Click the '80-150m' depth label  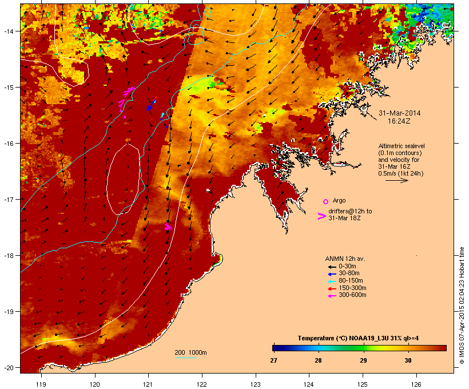[351, 281]
